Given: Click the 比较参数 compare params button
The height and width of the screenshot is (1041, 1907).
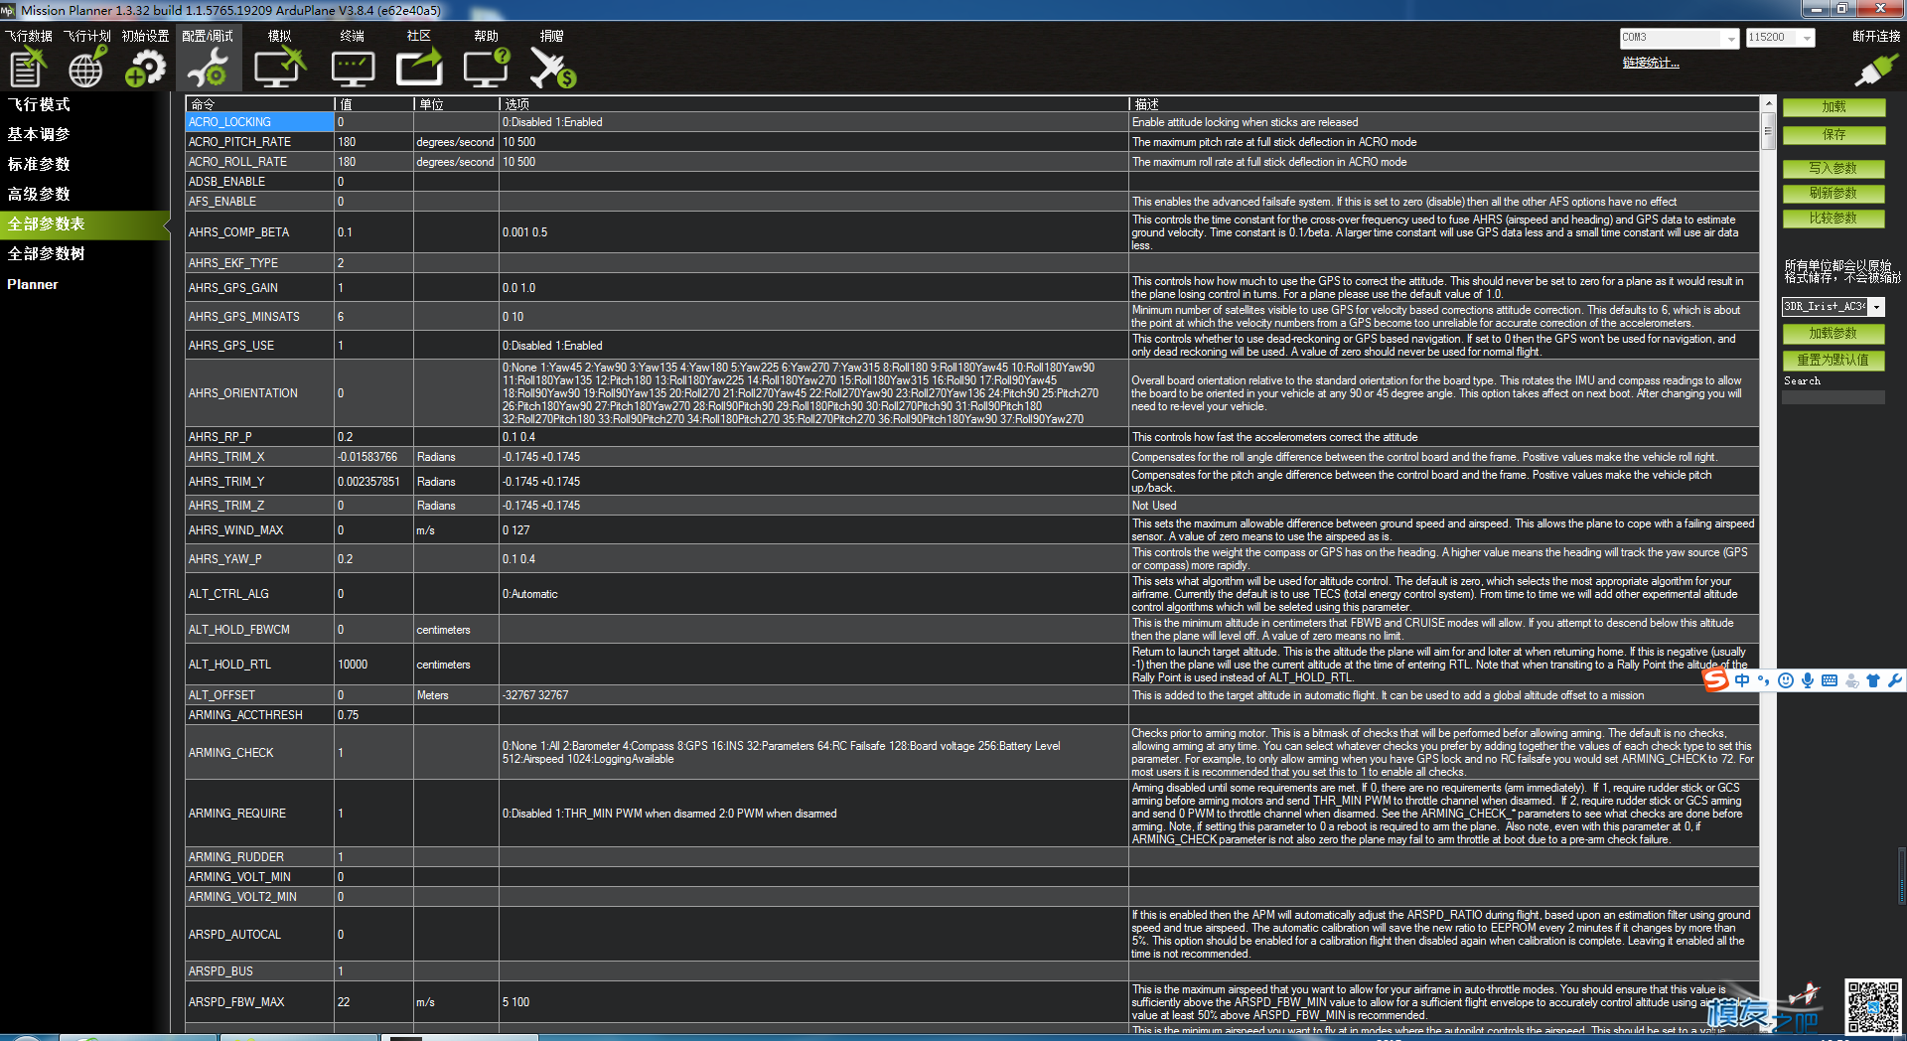Looking at the screenshot, I should point(1834,219).
